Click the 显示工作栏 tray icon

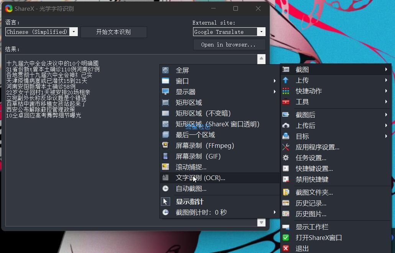pos(286,227)
